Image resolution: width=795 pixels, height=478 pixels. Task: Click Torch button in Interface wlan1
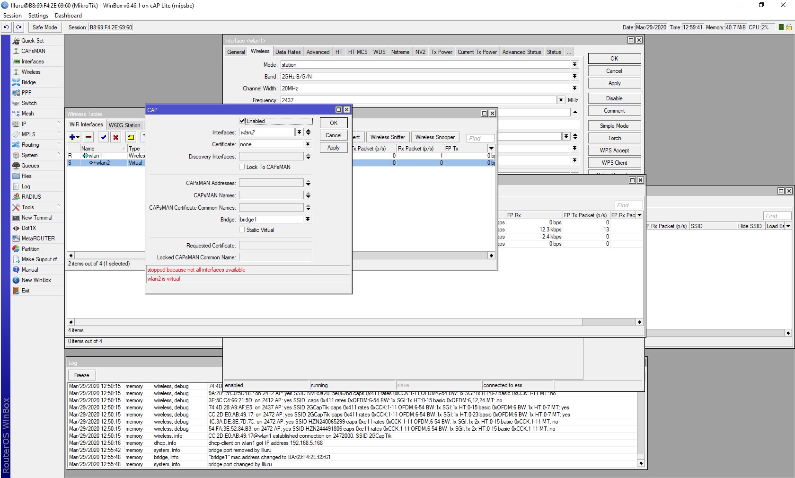coord(614,138)
